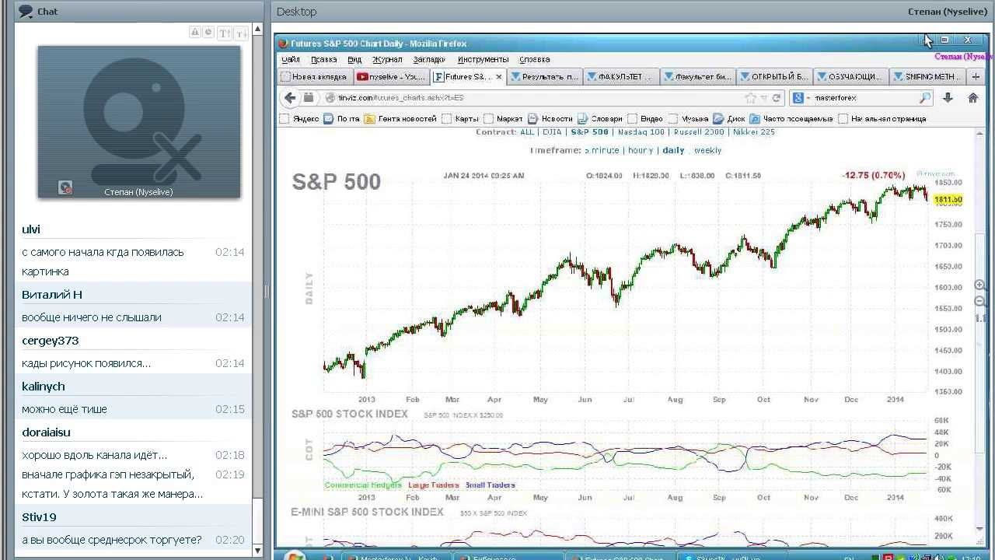Click the chat timestamp clock icon

pos(208,32)
